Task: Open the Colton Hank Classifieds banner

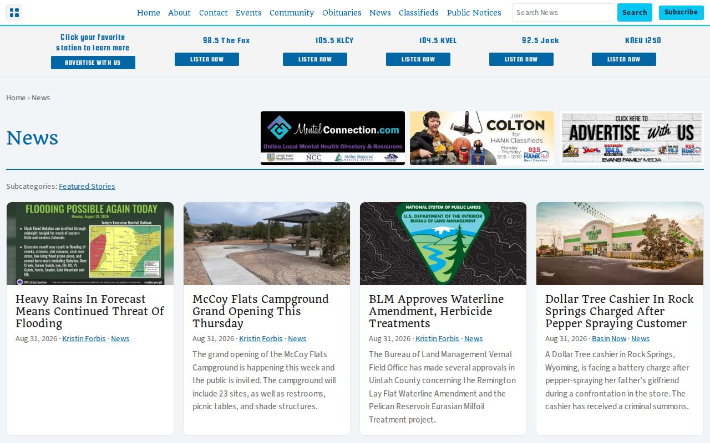Action: pyautogui.click(x=482, y=138)
